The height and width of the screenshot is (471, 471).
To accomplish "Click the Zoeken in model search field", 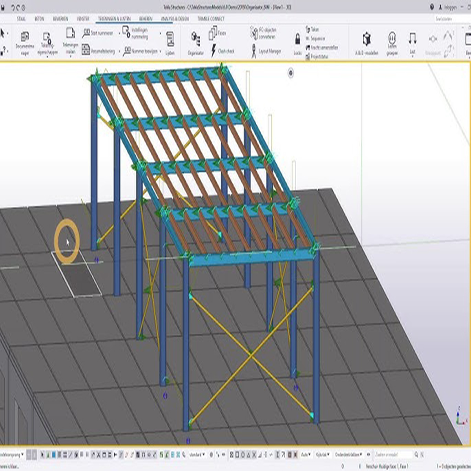I will coord(392,455).
